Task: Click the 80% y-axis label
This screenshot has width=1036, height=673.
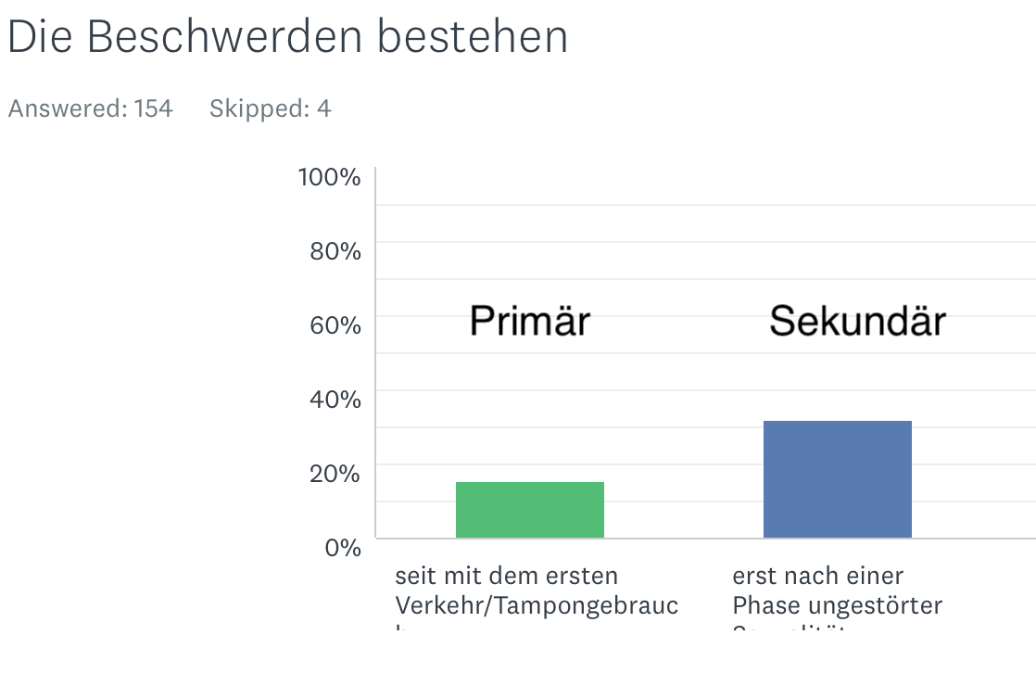Action: [335, 251]
